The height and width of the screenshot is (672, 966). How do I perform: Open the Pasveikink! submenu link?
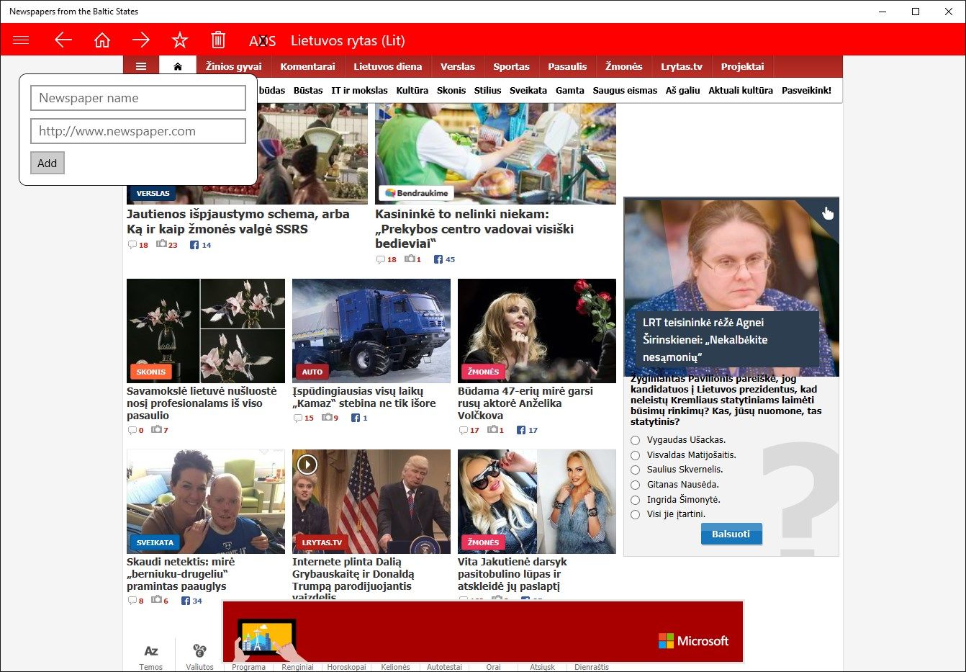[806, 90]
